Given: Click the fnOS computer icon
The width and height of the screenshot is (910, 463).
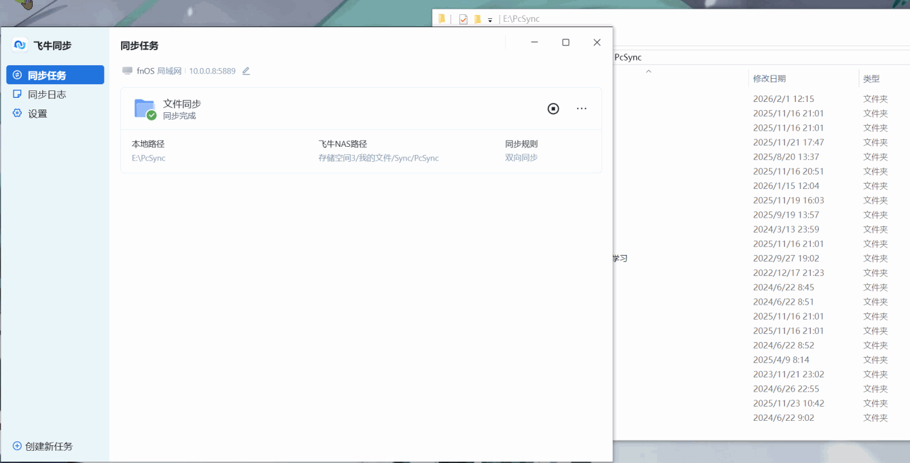Looking at the screenshot, I should 126,70.
